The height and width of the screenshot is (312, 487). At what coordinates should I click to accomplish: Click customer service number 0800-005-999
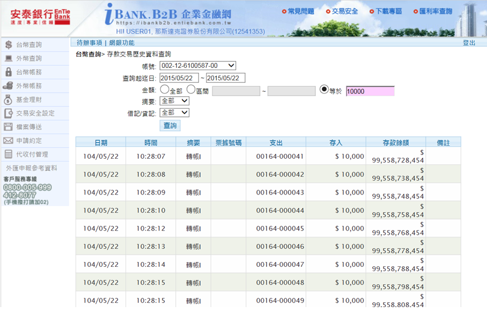point(27,188)
